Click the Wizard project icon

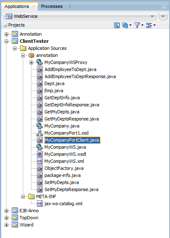click(x=15, y=225)
